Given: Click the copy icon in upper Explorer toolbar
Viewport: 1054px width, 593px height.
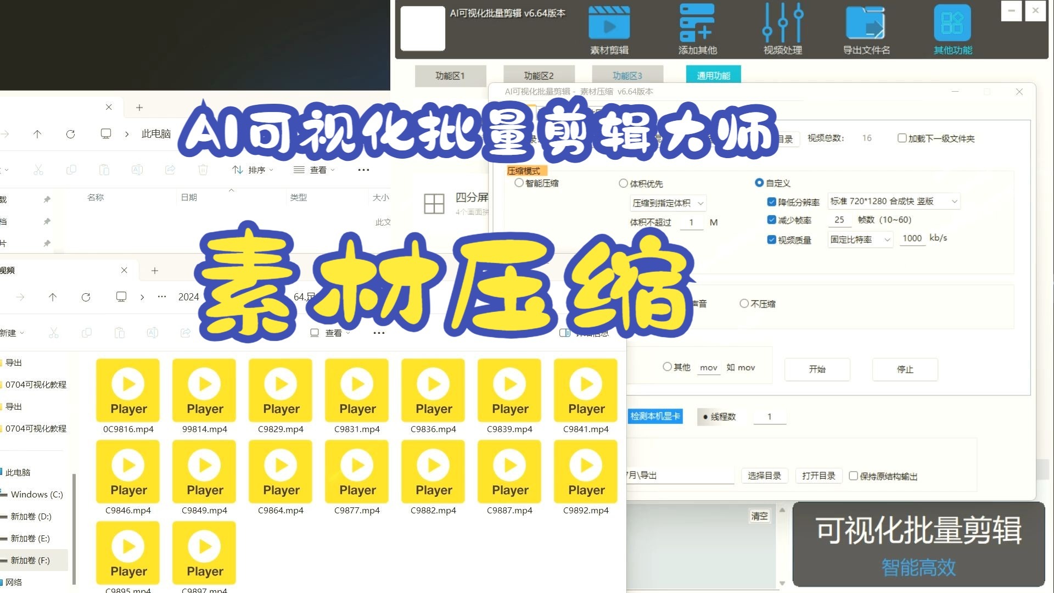Looking at the screenshot, I should tap(71, 170).
